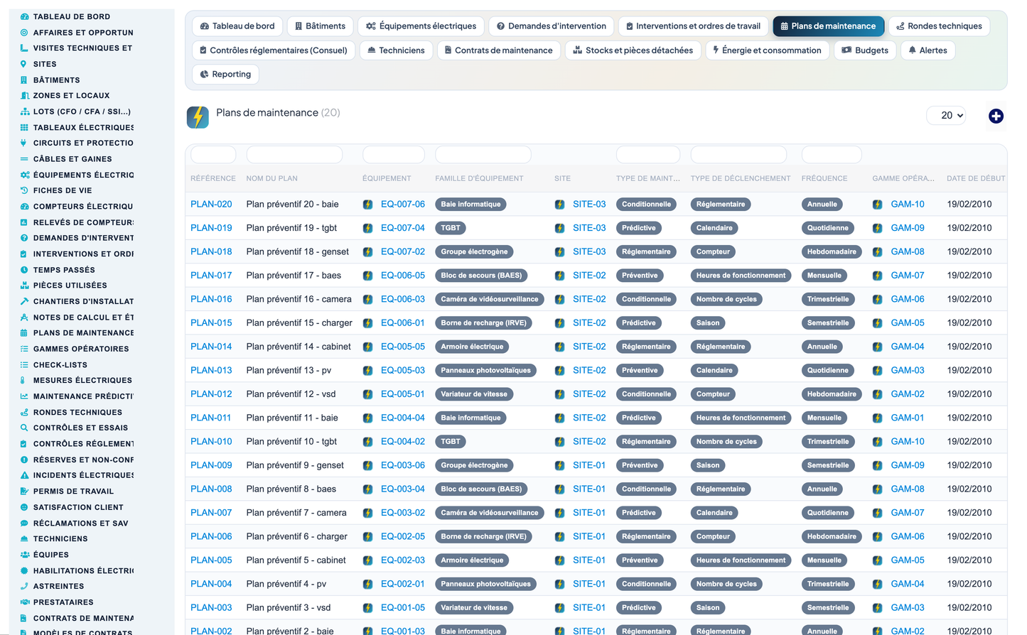
Task: Open the PLAN-017 reference link
Action: pos(211,276)
